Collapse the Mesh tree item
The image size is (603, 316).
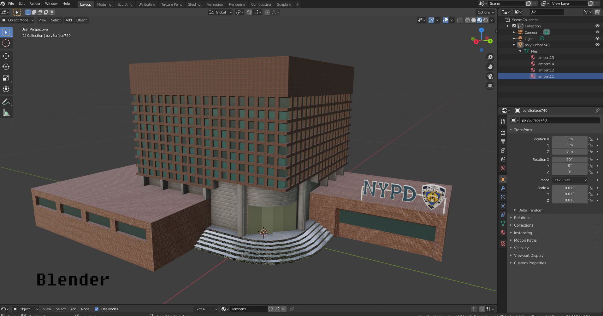pyautogui.click(x=520, y=51)
